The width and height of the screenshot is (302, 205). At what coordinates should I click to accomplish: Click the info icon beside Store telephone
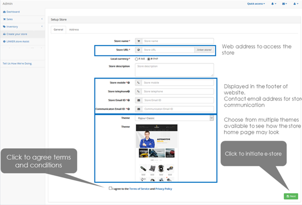tap(129, 92)
